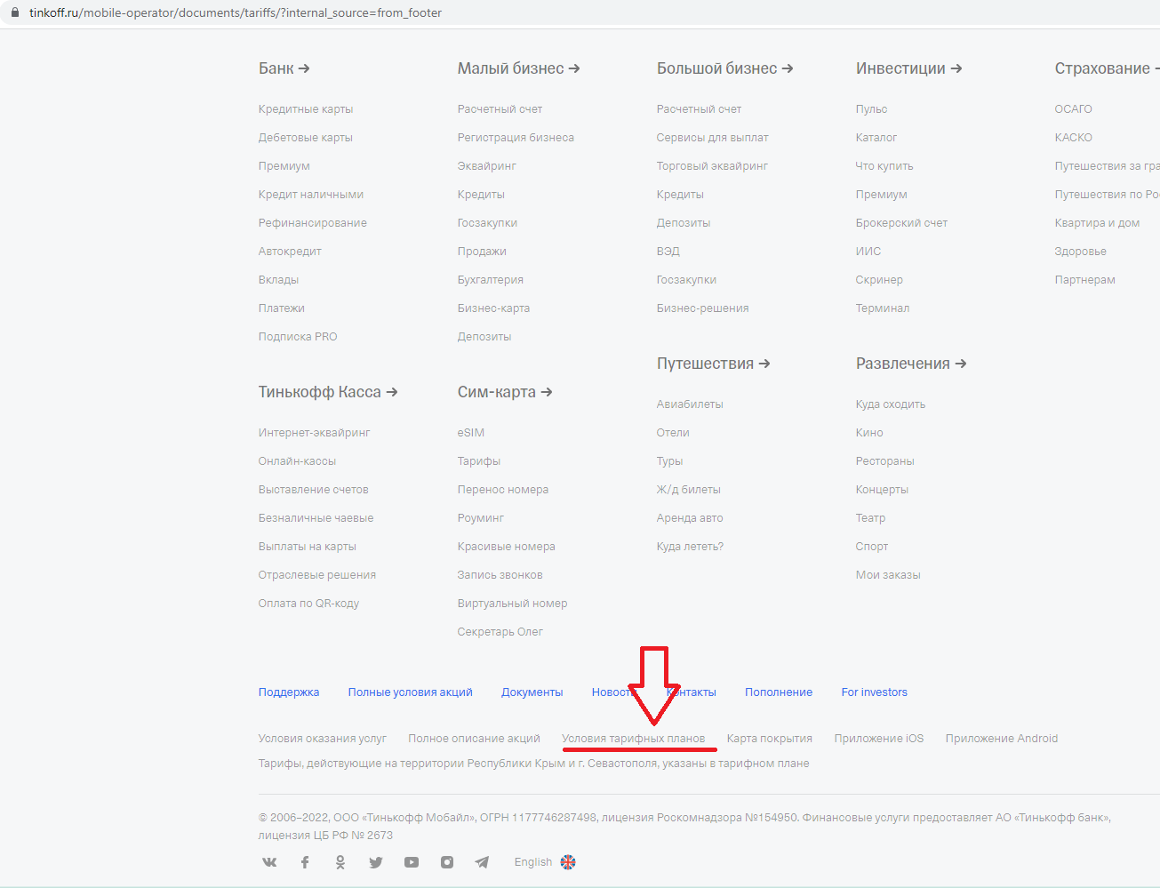Open the Банк section heading
The image size is (1160, 888).
284,68
